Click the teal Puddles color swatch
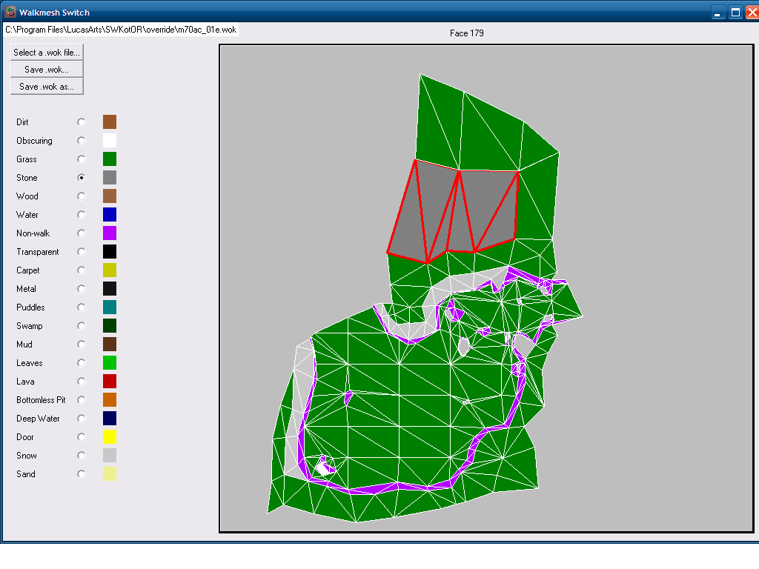The image size is (759, 569). pos(110,307)
